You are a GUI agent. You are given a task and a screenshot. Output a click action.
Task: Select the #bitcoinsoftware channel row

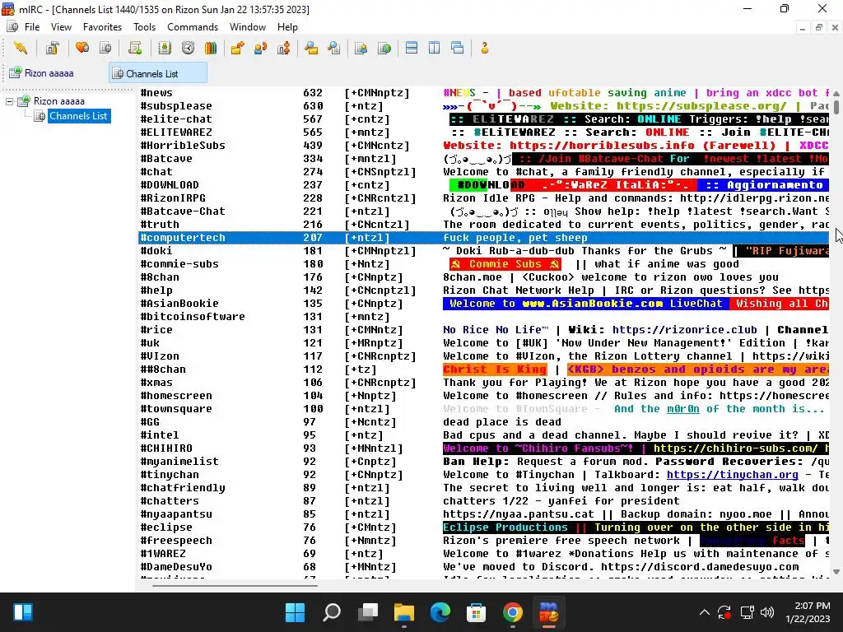(x=483, y=317)
